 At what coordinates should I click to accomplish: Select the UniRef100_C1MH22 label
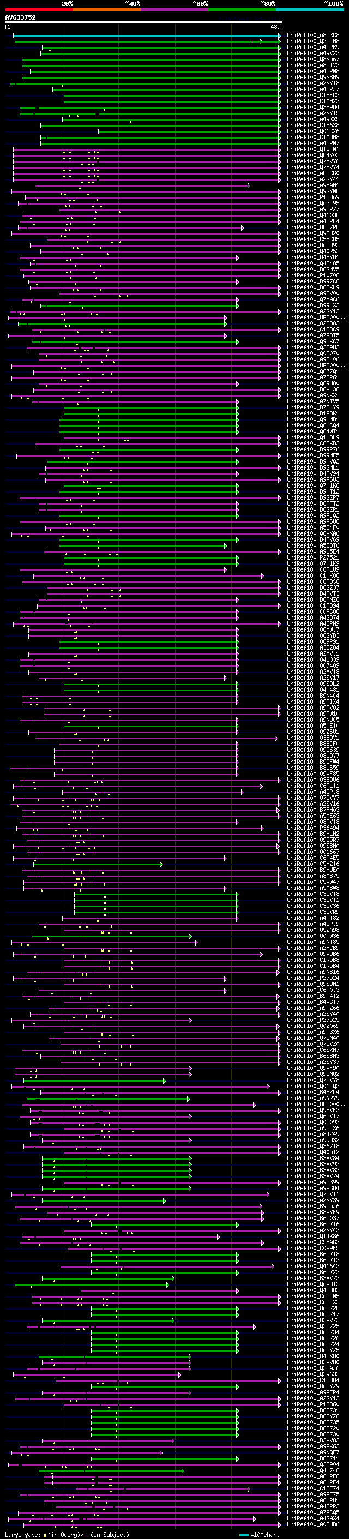pos(313,101)
